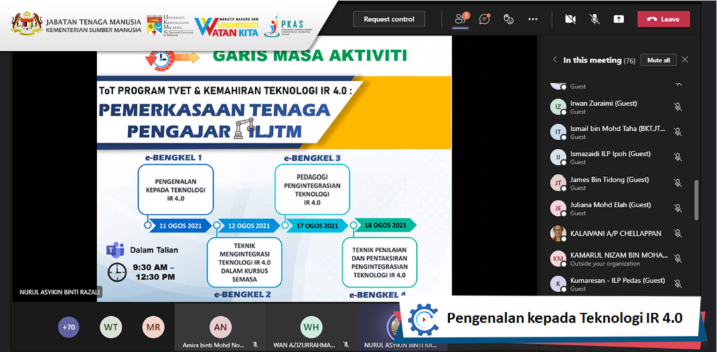Toggle the camera on or off
The height and width of the screenshot is (352, 717).
570,19
